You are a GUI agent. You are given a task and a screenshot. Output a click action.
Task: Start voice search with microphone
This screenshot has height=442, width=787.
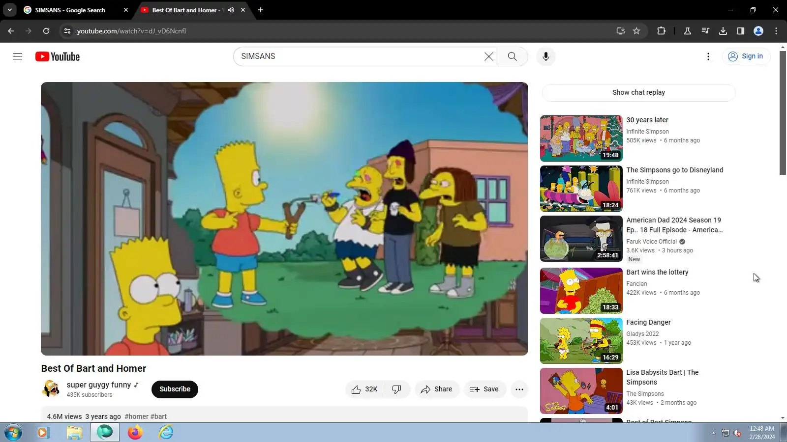click(545, 56)
